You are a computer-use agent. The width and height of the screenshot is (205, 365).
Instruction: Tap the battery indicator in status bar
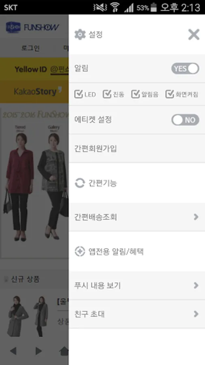(x=154, y=7)
